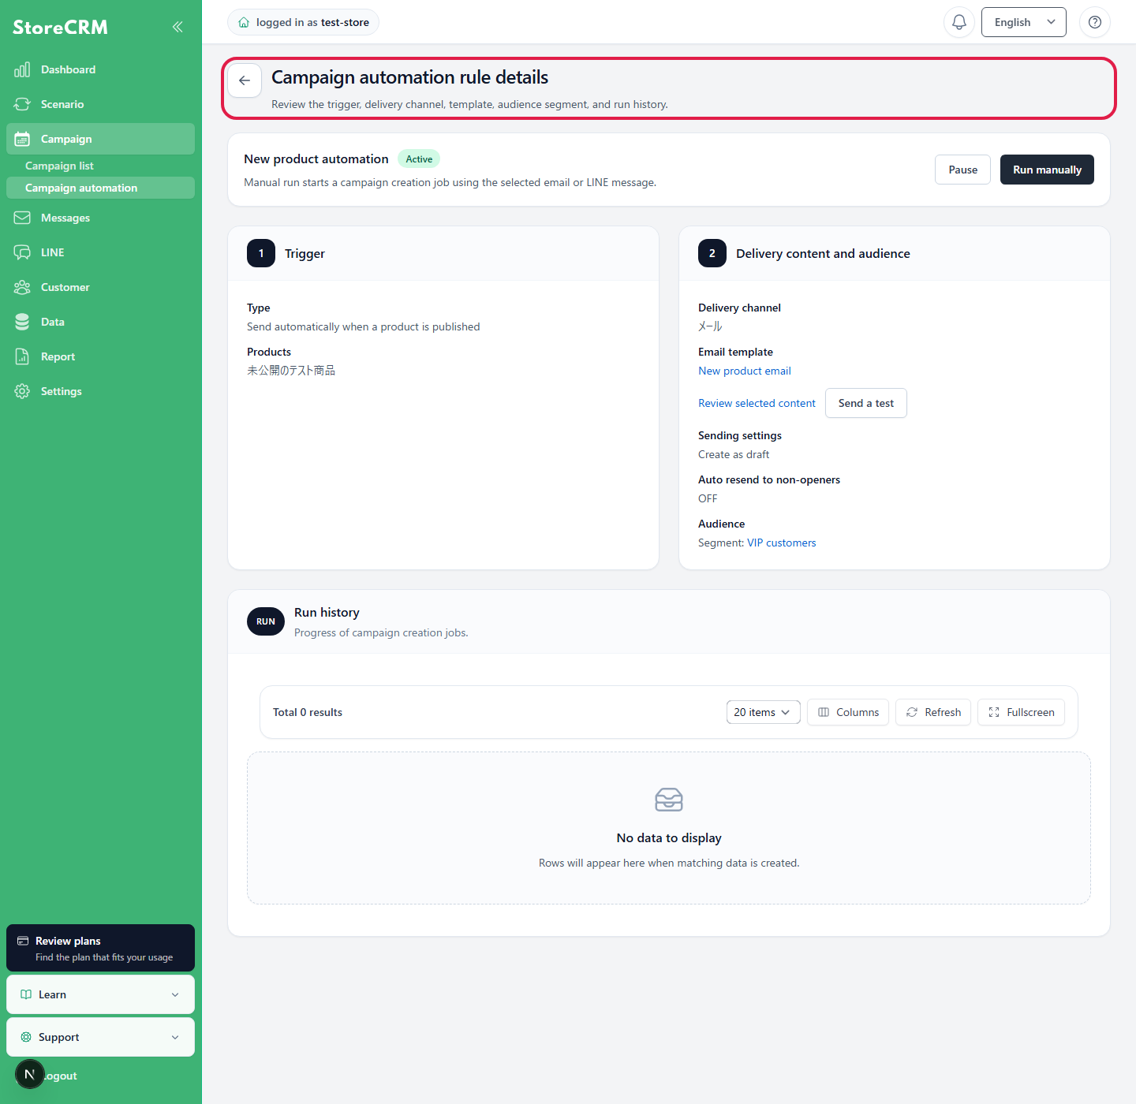Click the Settings gear icon
Image resolution: width=1136 pixels, height=1104 pixels.
click(22, 391)
